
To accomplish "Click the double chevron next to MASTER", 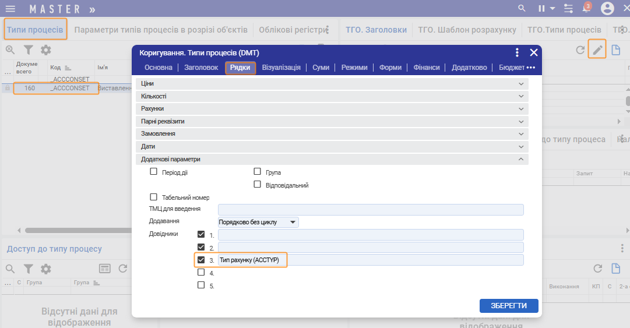I will tap(93, 10).
